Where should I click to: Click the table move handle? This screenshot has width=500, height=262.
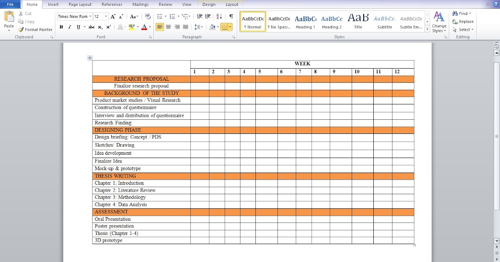point(90,58)
